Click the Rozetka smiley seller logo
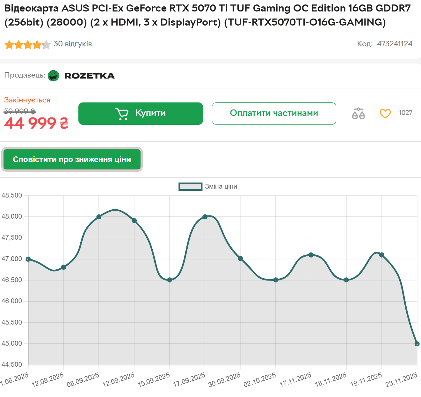 [54, 76]
